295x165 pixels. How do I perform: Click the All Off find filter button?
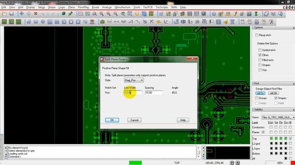(x=273, y=93)
